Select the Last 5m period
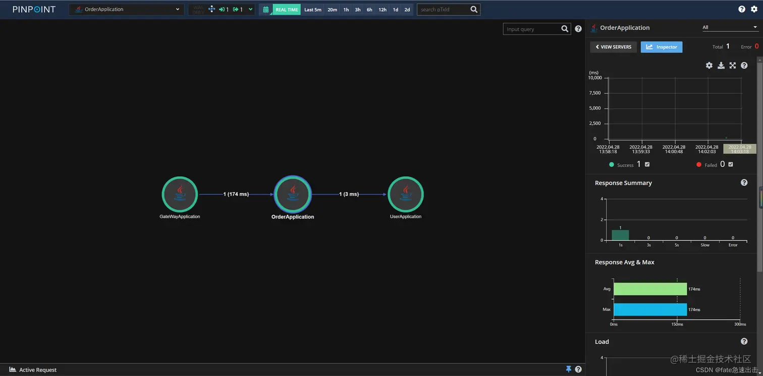 (x=313, y=9)
